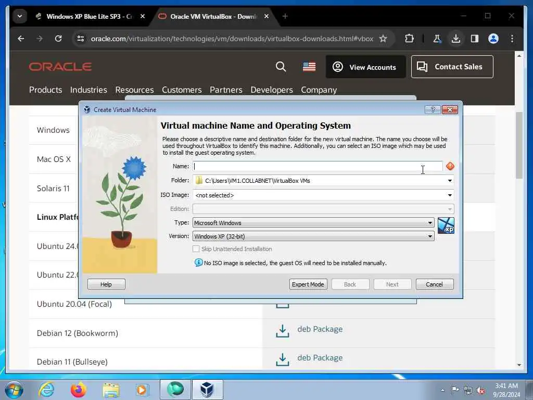Open the Resources menu
533x400 pixels.
coord(134,90)
